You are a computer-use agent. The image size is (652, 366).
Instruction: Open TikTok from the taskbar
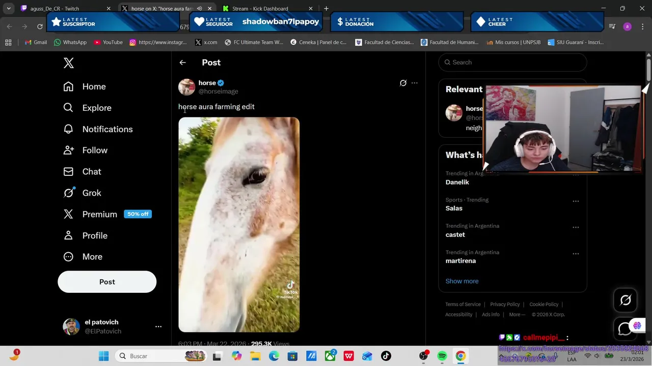(x=386, y=356)
